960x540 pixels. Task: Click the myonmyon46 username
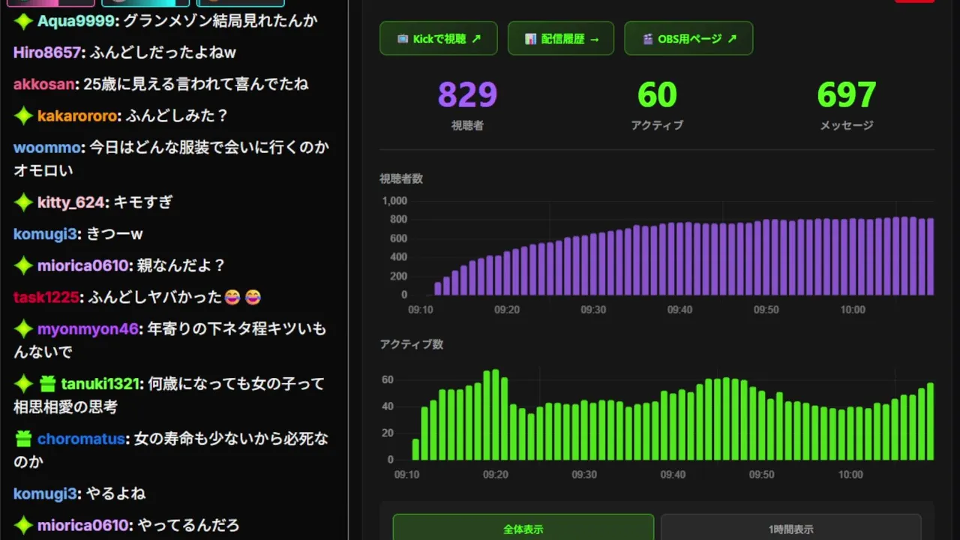coord(88,329)
